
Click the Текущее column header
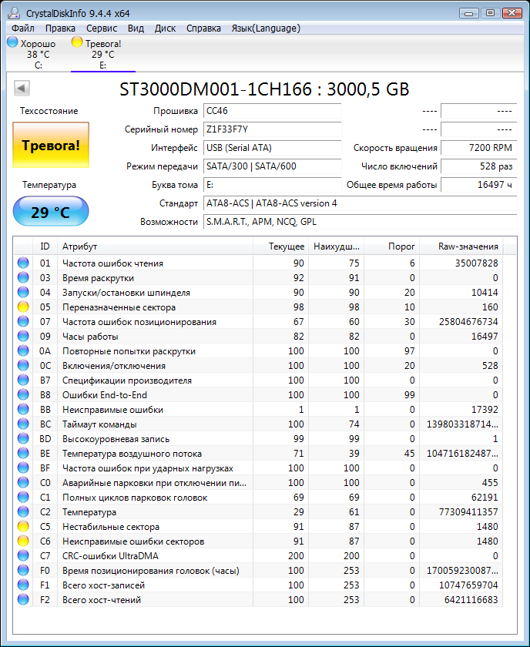tap(280, 246)
